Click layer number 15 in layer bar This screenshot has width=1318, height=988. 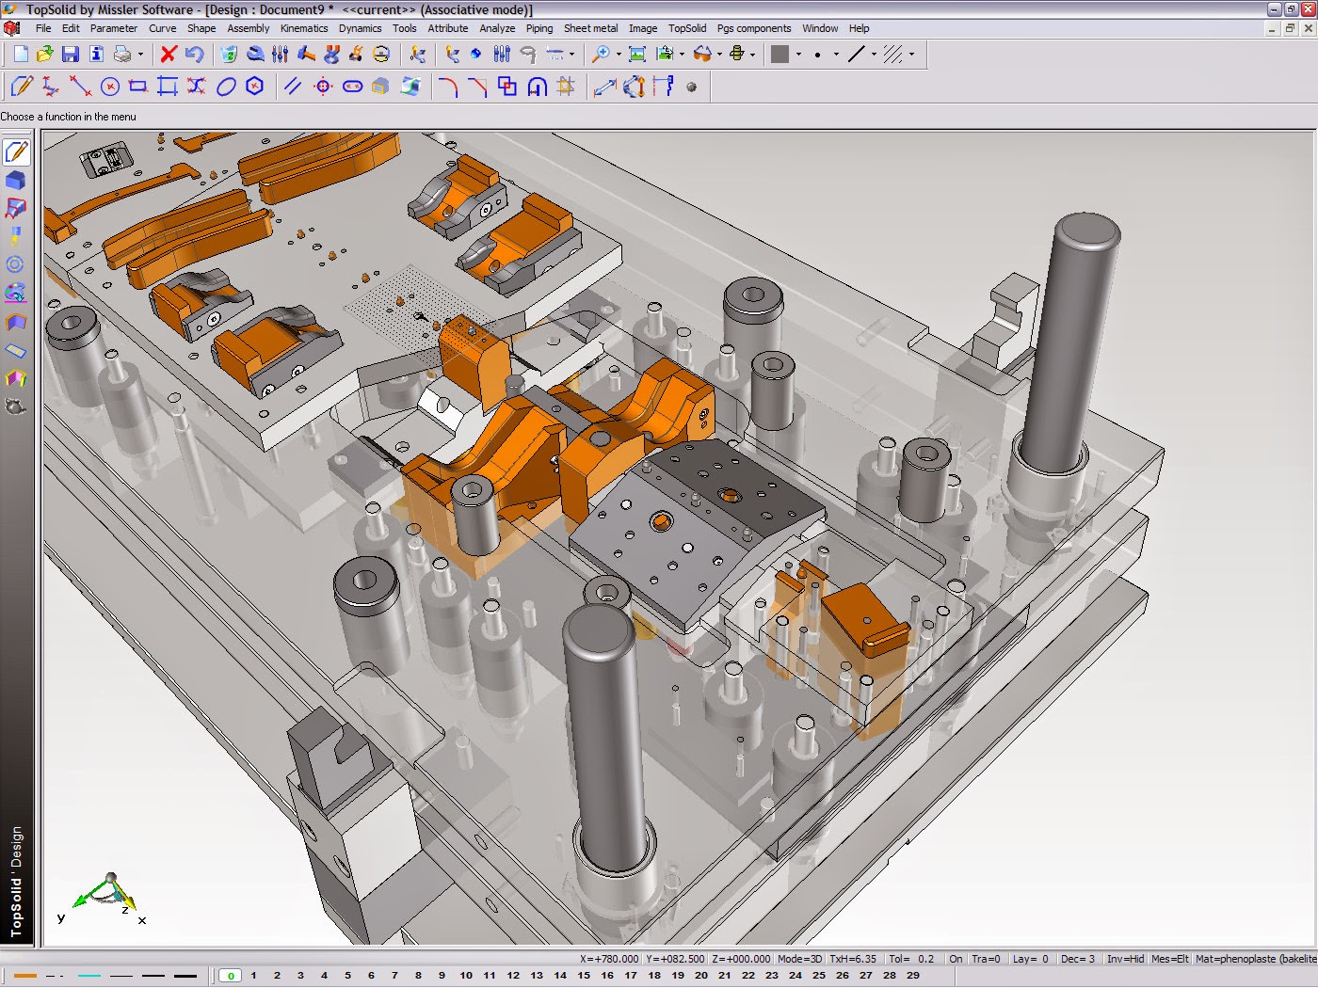click(584, 976)
